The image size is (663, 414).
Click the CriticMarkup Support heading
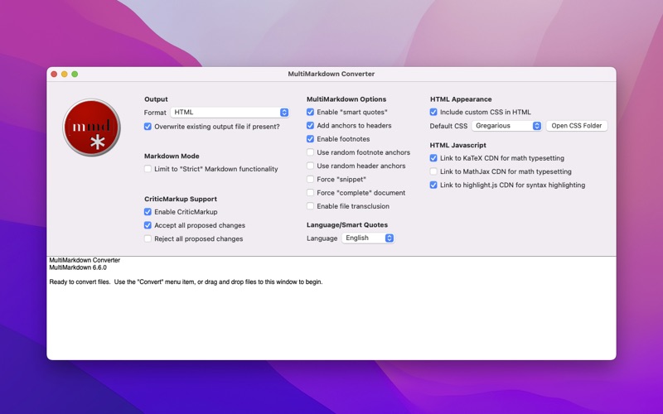181,199
